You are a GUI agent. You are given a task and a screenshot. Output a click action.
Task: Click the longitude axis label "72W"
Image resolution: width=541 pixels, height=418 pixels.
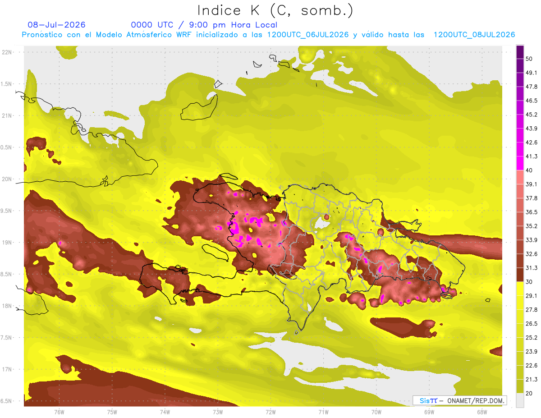270,412
